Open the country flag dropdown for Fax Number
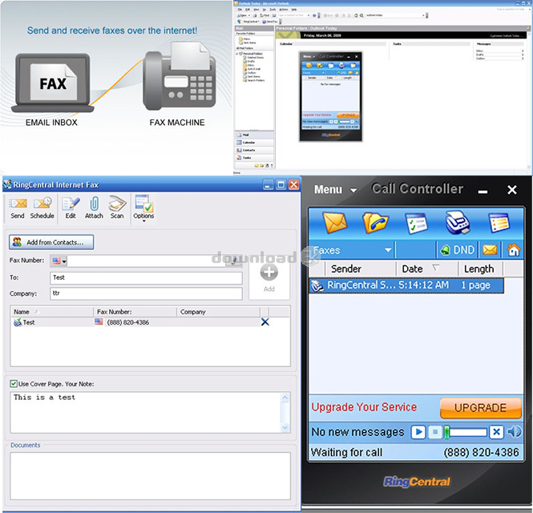 click(x=59, y=261)
